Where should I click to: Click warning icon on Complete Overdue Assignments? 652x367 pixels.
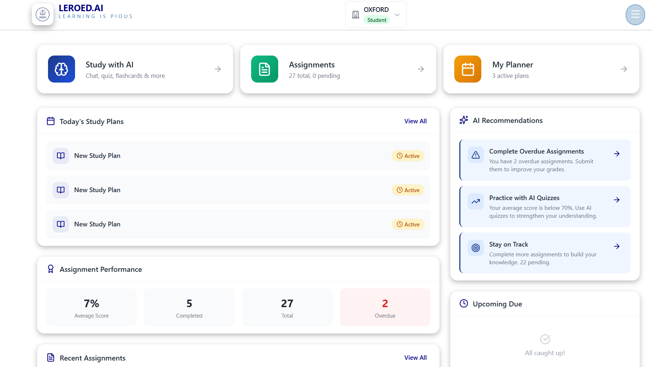tap(476, 155)
